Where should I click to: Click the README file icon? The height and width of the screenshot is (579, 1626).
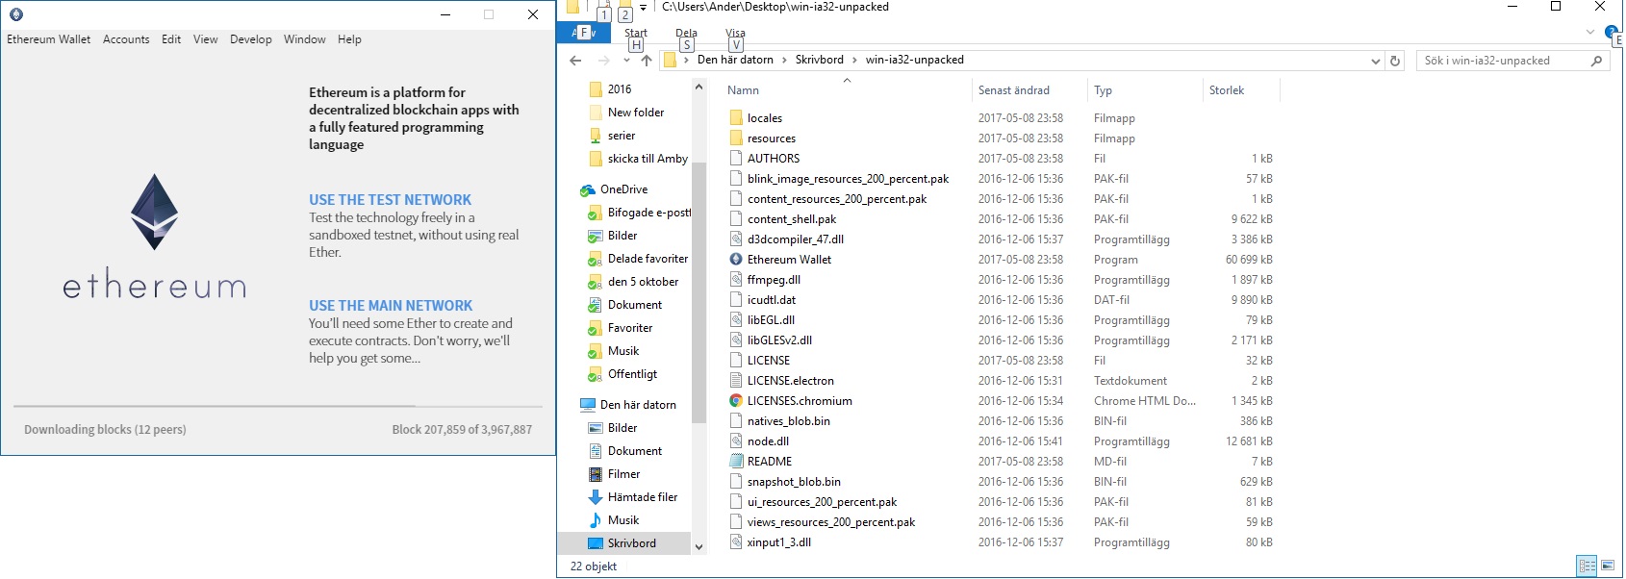click(x=736, y=462)
